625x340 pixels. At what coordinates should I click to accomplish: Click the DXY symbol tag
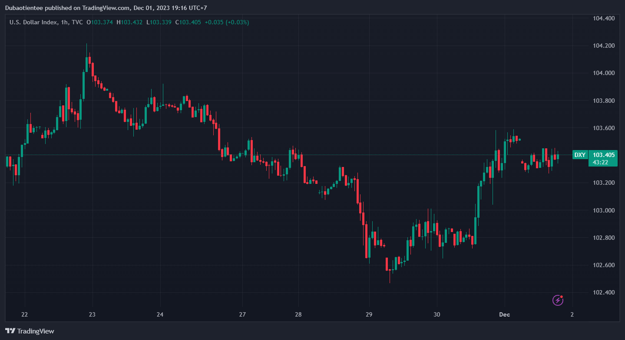[580, 155]
